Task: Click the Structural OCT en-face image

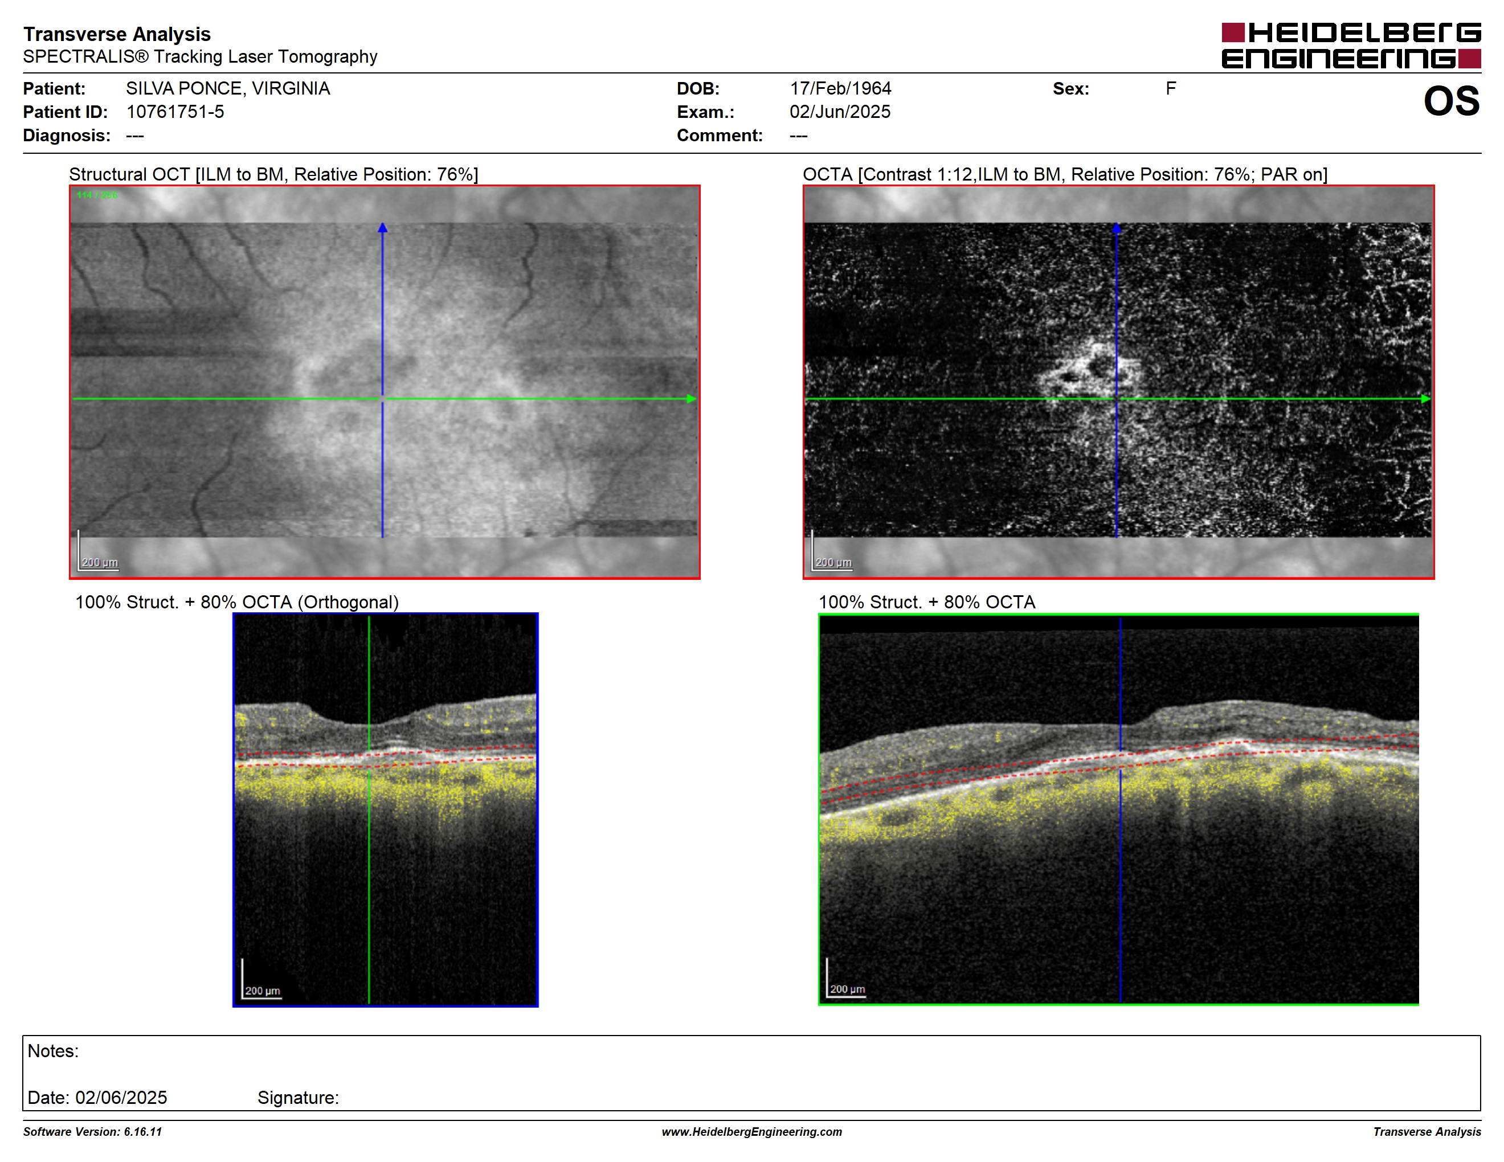Action: point(385,382)
